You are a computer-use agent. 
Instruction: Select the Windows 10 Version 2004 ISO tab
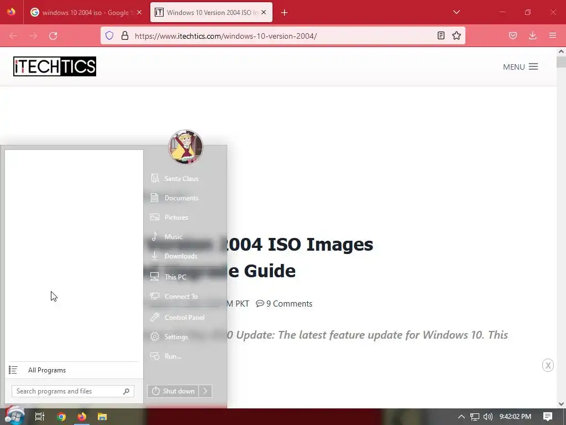coord(212,12)
